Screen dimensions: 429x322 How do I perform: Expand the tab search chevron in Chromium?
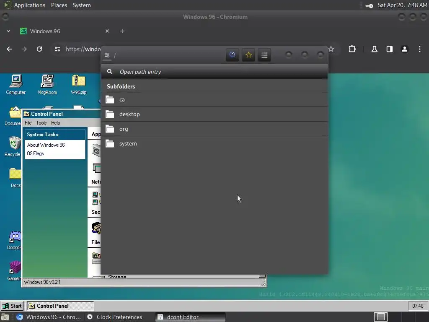point(8,31)
